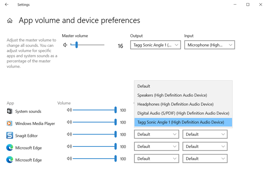Expand Snagit Editor output Default dropdown
Screen dimensions: 267x172
click(156, 134)
